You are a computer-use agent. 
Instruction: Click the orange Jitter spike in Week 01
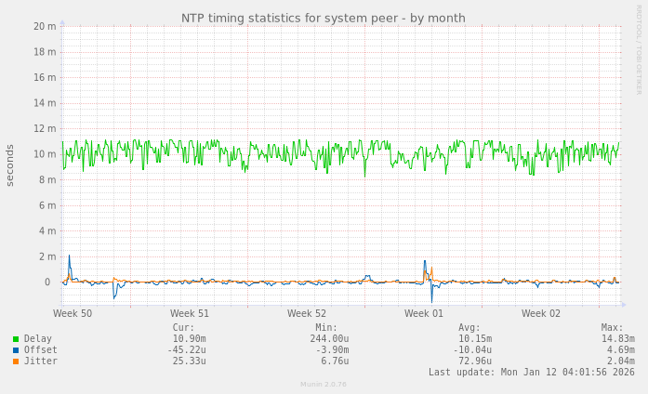(431, 274)
